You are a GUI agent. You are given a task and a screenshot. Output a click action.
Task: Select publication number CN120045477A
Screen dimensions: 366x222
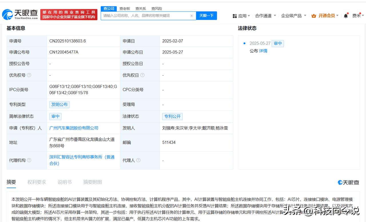(x=64, y=52)
